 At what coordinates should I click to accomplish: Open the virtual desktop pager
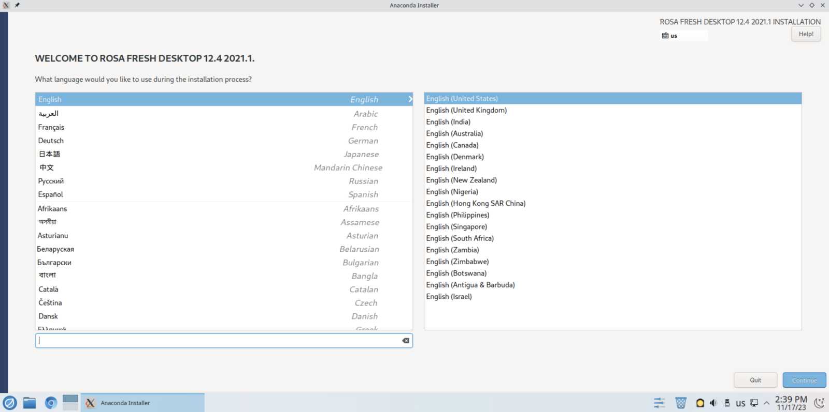[x=70, y=403]
